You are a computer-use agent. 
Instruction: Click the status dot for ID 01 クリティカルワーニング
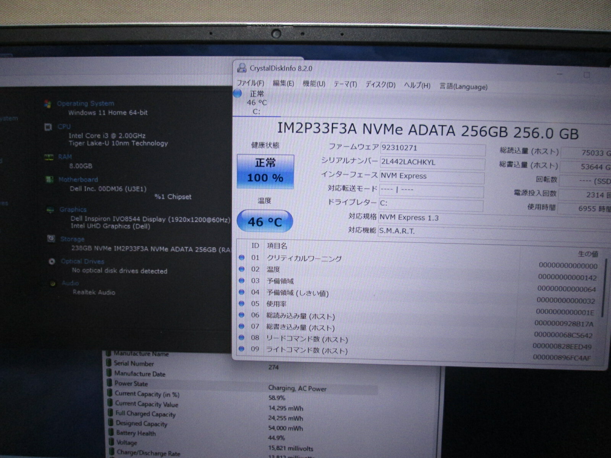(241, 258)
